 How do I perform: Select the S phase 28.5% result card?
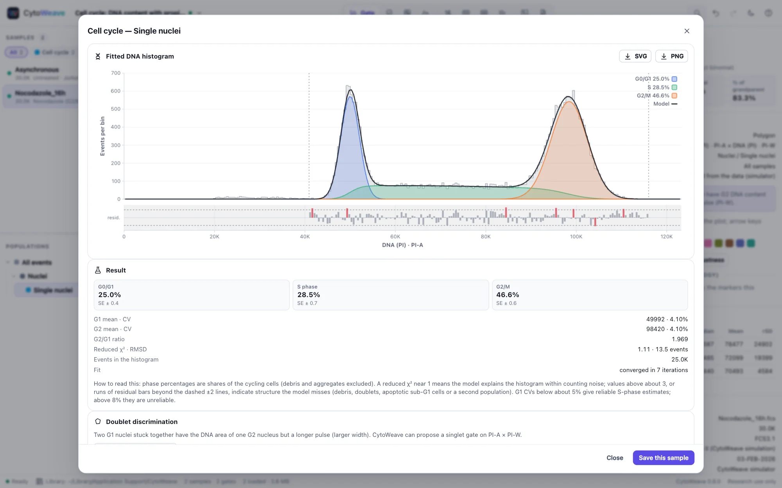[x=391, y=295]
